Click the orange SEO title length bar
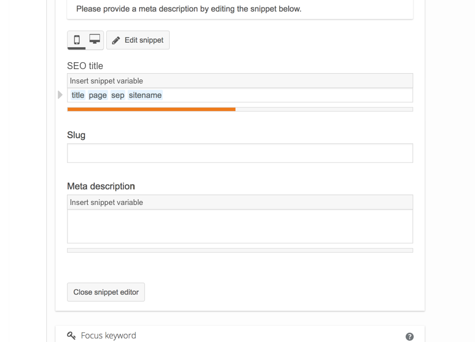The height and width of the screenshot is (342, 475). [x=151, y=109]
